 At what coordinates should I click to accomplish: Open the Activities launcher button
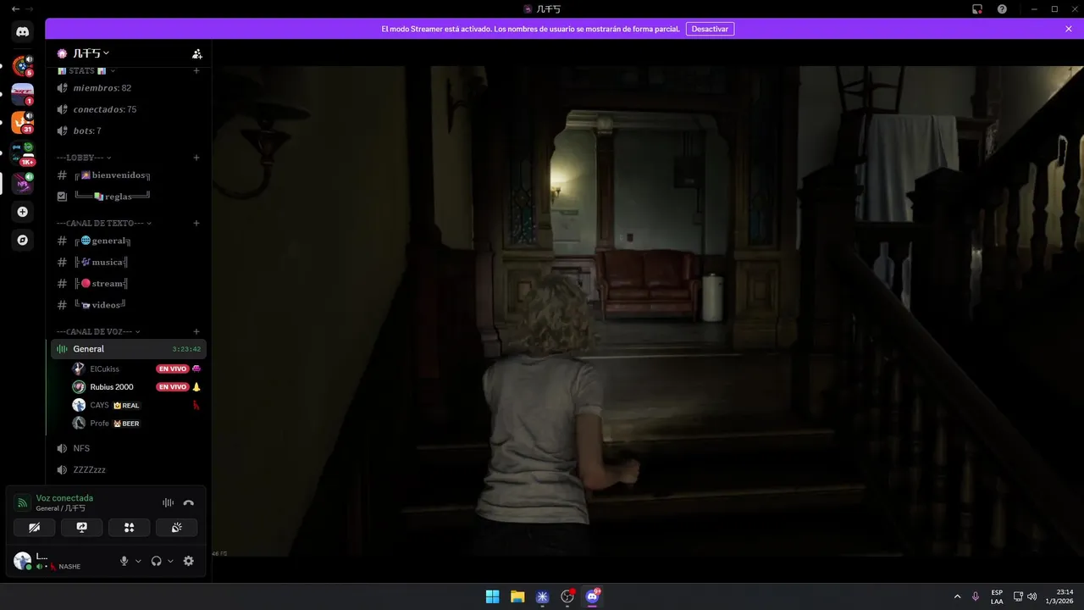pyautogui.click(x=129, y=527)
